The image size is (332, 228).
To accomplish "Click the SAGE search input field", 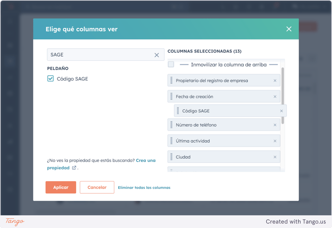I will [106, 54].
